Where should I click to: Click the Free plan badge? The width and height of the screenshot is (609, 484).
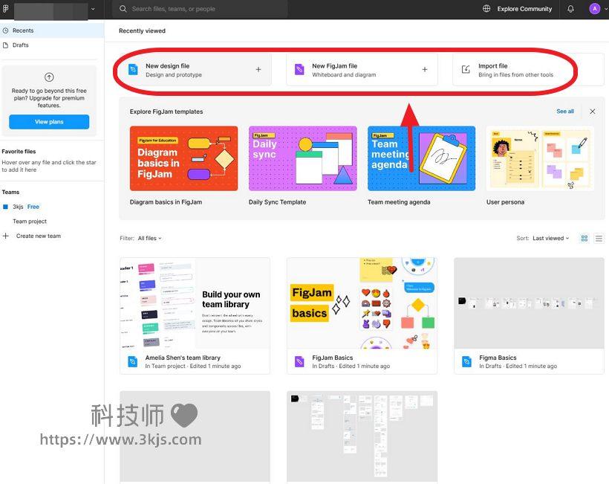(33, 207)
